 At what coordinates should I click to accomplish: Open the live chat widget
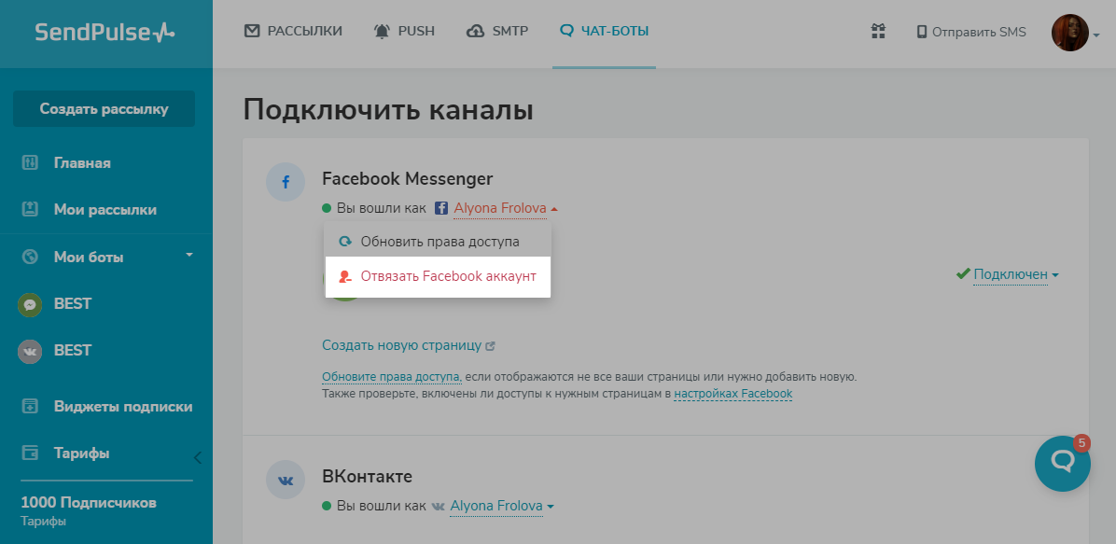coord(1063,464)
